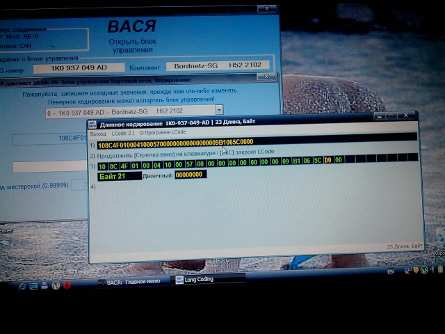Select byte cell 09
This screenshot has height=334, width=445.
(x=286, y=161)
